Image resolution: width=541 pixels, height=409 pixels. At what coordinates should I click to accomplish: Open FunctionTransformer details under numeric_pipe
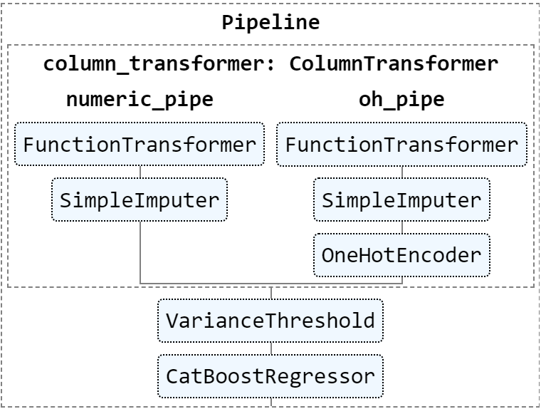coord(140,144)
